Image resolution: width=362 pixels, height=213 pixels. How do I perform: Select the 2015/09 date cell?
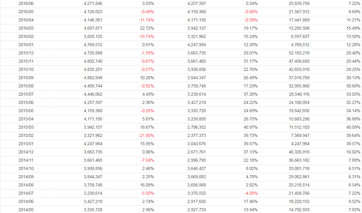[26, 78]
